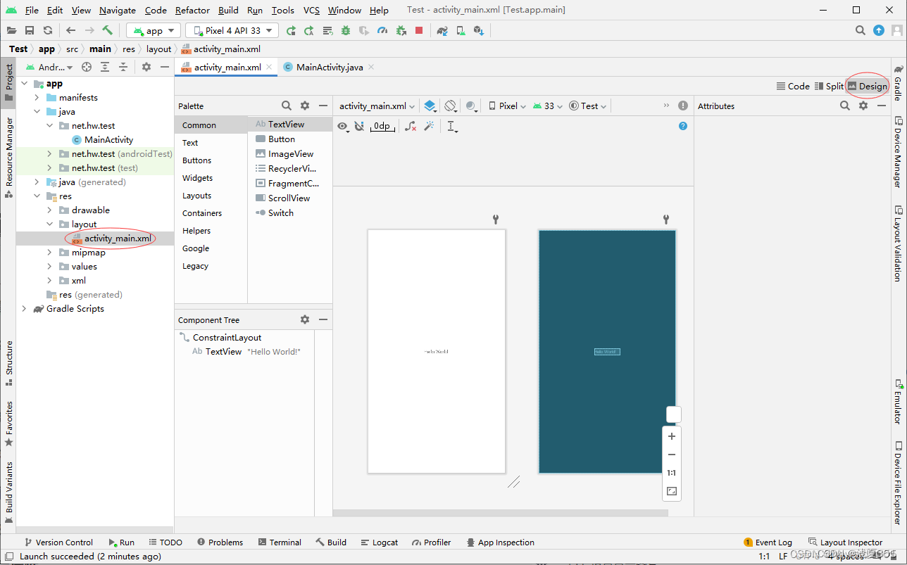907x565 pixels.
Task: Search the Palette with magnifier icon
Action: (287, 106)
